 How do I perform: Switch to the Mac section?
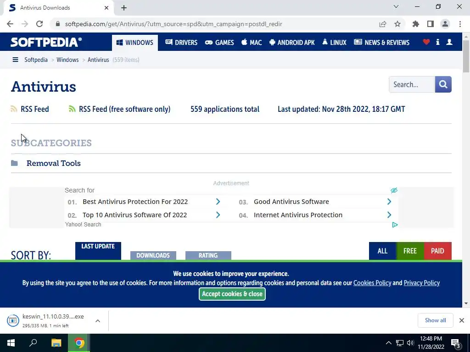pyautogui.click(x=252, y=43)
